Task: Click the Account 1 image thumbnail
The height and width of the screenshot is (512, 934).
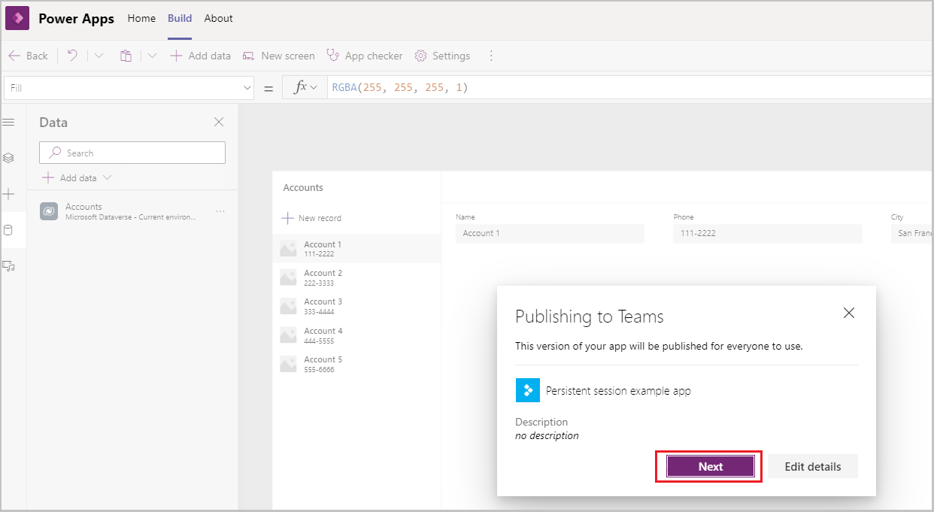Action: click(288, 249)
